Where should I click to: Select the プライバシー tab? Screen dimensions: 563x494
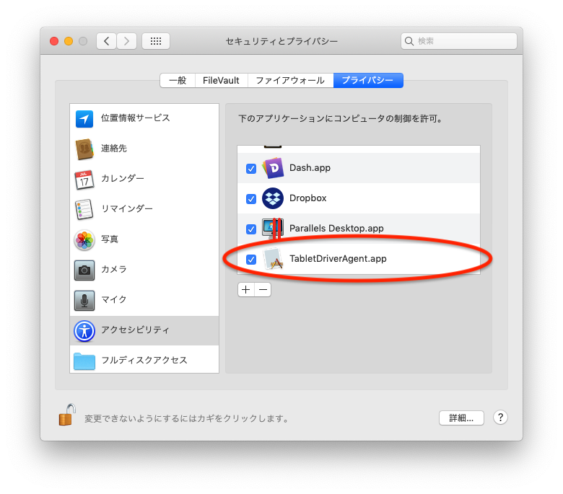coord(368,80)
